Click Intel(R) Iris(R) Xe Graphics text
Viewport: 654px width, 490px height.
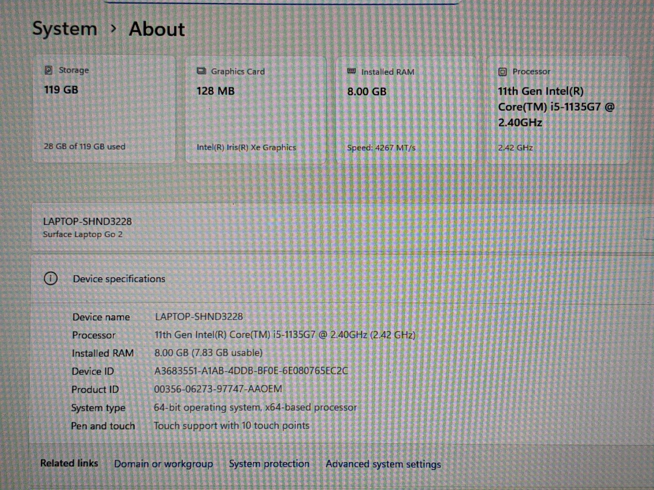click(246, 147)
